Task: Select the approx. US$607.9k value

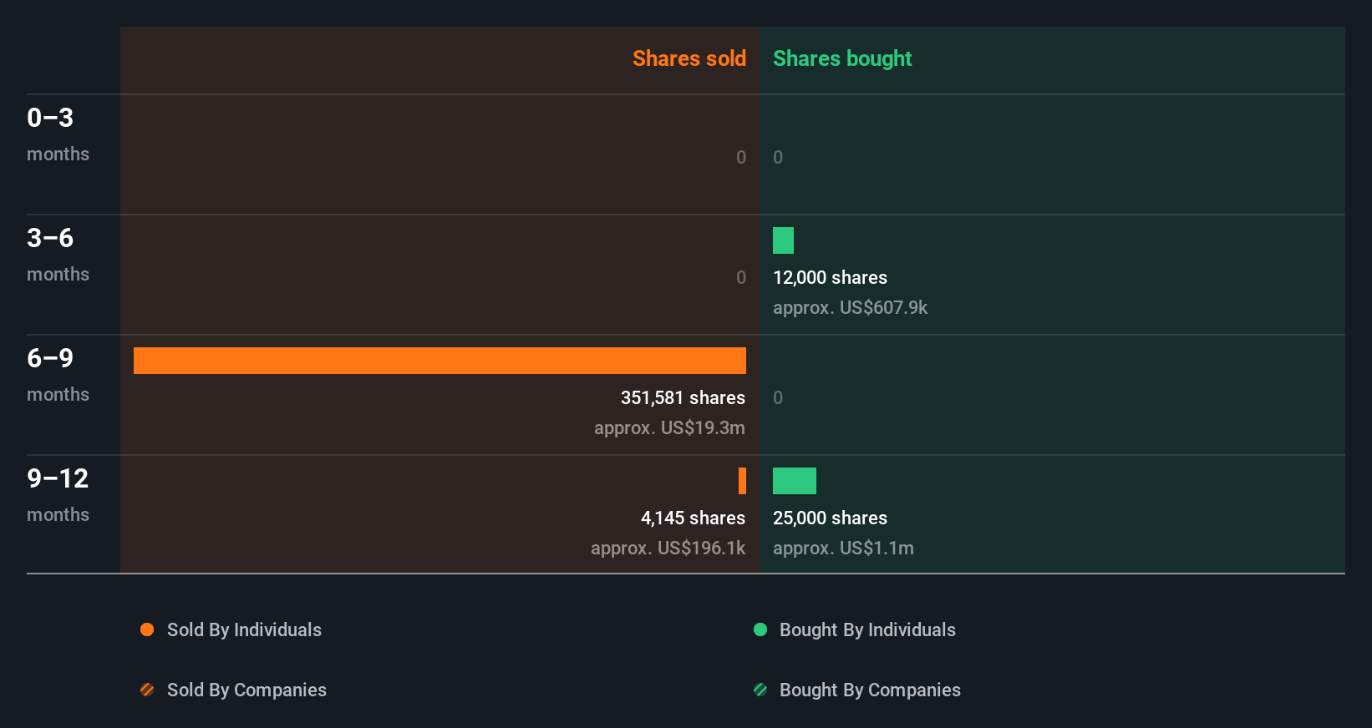Action: (x=850, y=308)
